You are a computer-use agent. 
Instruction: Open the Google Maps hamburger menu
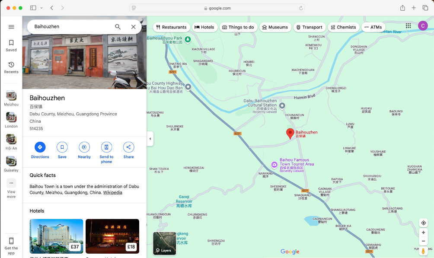click(11, 27)
